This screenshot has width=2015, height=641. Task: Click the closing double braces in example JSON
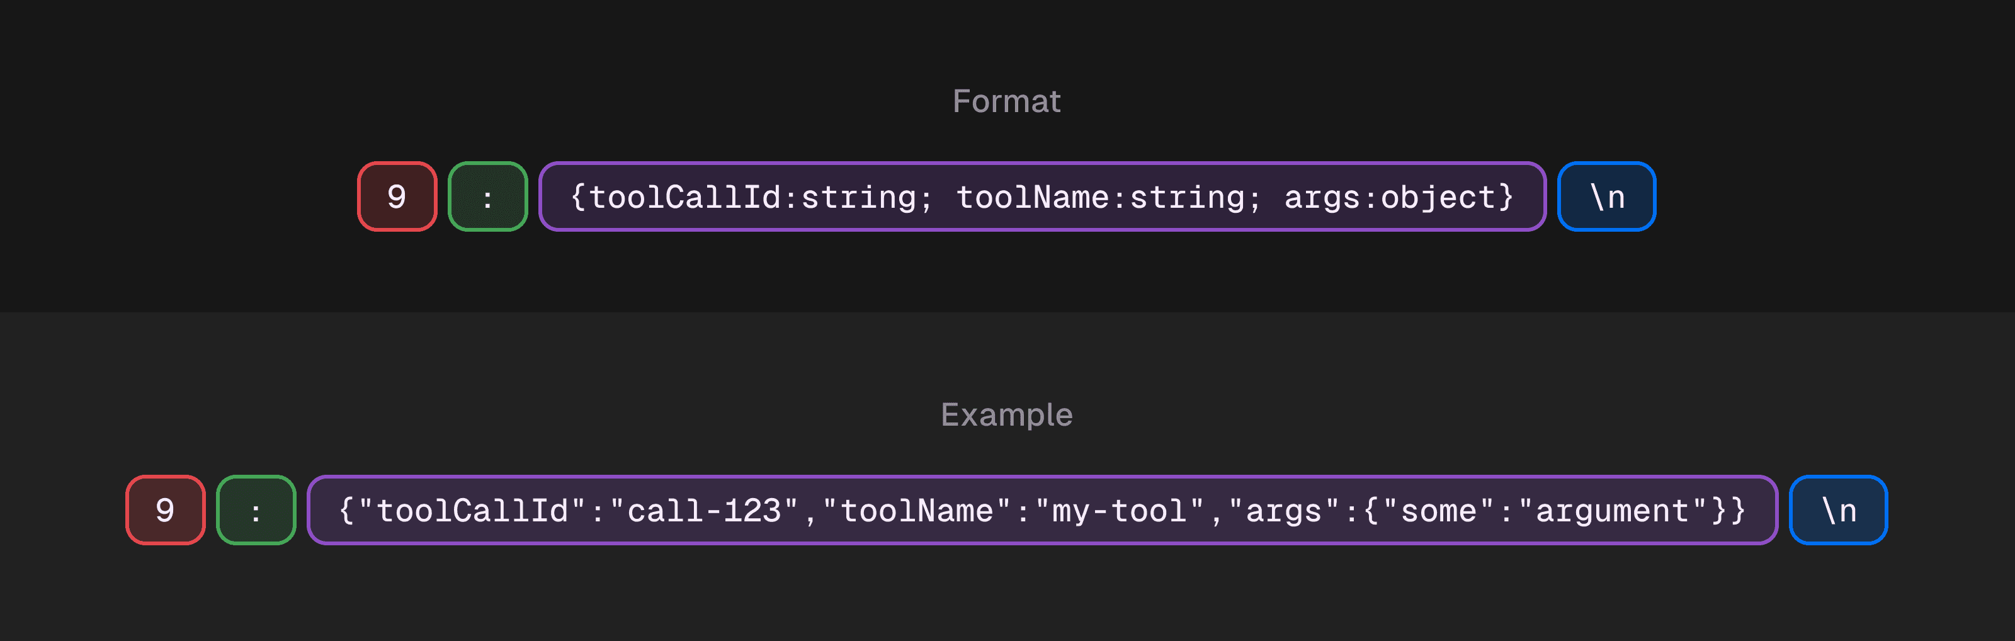tap(1728, 511)
